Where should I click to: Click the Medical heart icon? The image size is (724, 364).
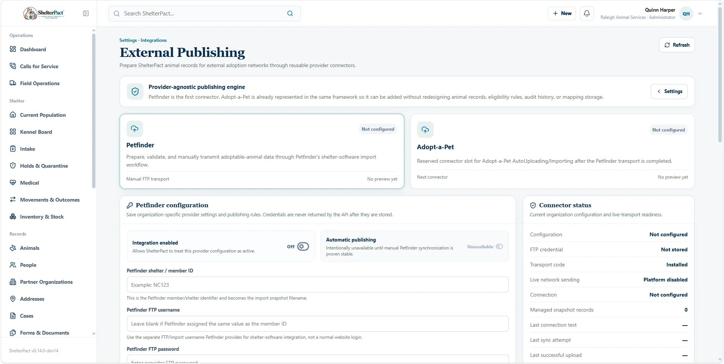point(13,182)
